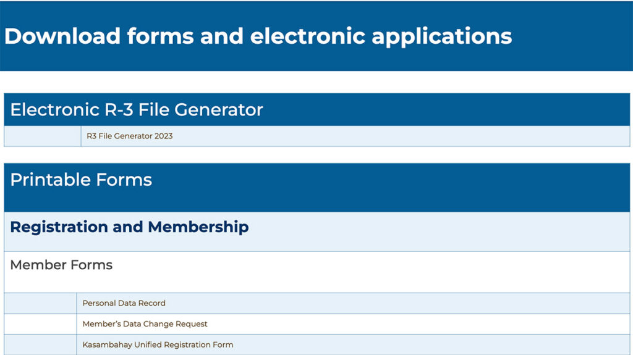Click empty cell left of Personal Data Record
This screenshot has height=355, width=633.
click(x=40, y=303)
